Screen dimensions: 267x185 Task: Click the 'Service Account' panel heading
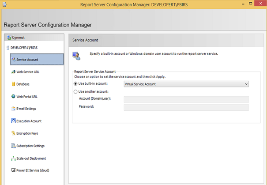[x=85, y=40]
